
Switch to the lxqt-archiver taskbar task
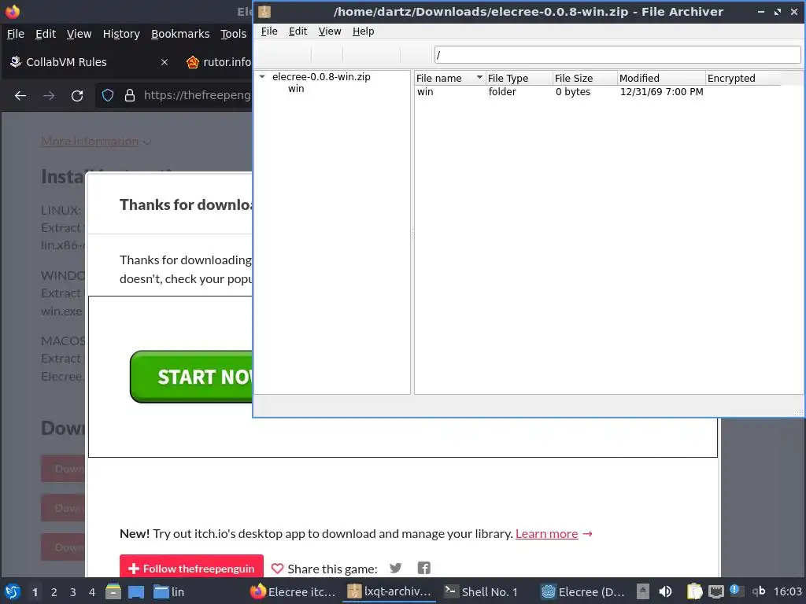[390, 591]
